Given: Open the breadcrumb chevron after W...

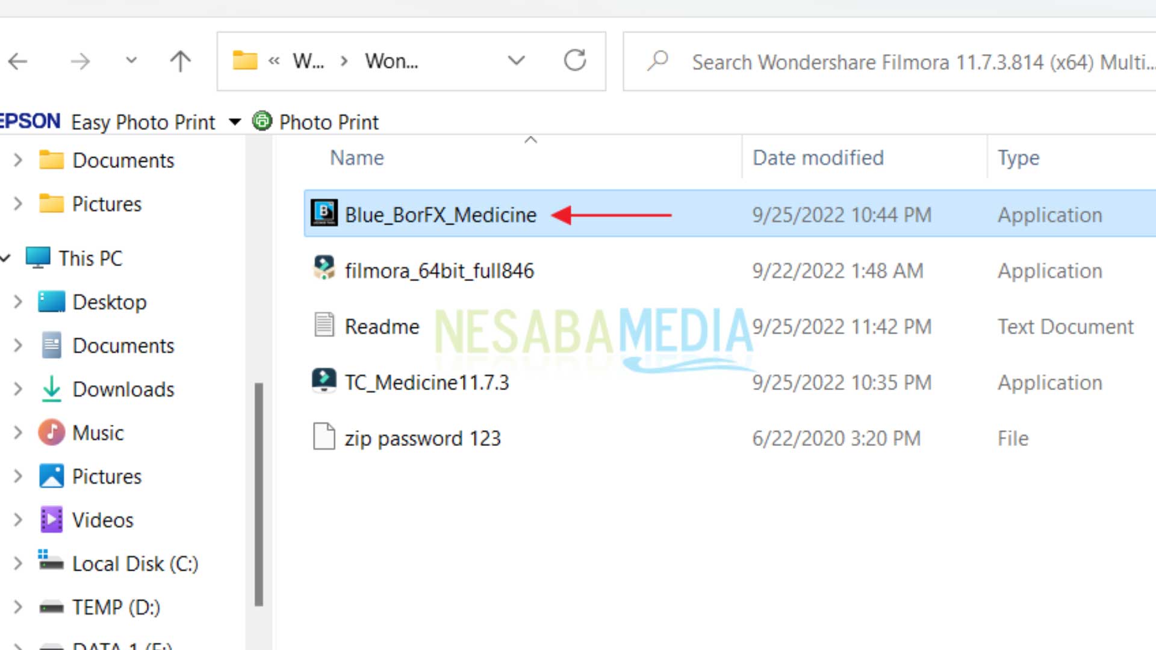Looking at the screenshot, I should pyautogui.click(x=344, y=61).
